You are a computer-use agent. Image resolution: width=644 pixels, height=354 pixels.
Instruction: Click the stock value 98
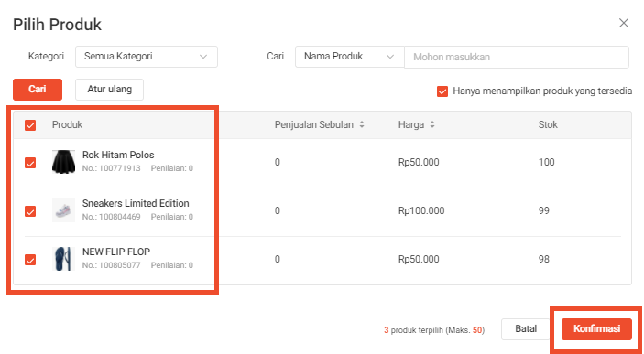coord(544,259)
